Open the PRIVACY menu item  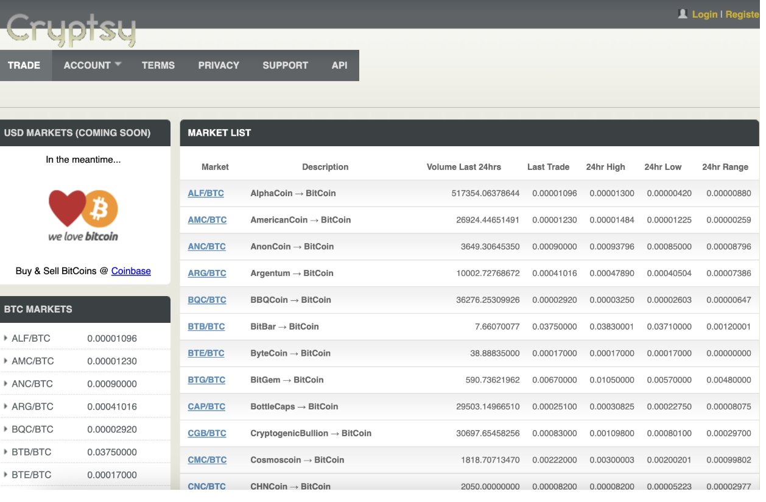click(219, 65)
